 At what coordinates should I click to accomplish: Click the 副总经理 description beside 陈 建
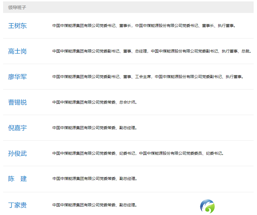tap(95, 179)
